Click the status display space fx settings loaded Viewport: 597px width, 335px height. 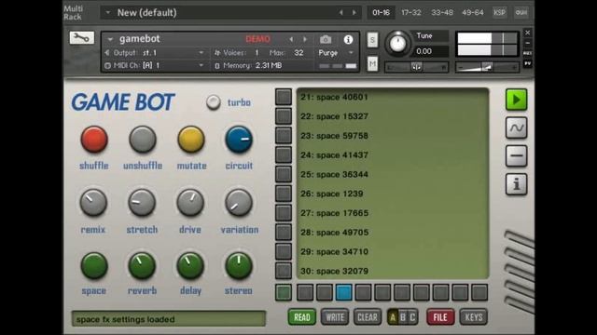[168, 319]
